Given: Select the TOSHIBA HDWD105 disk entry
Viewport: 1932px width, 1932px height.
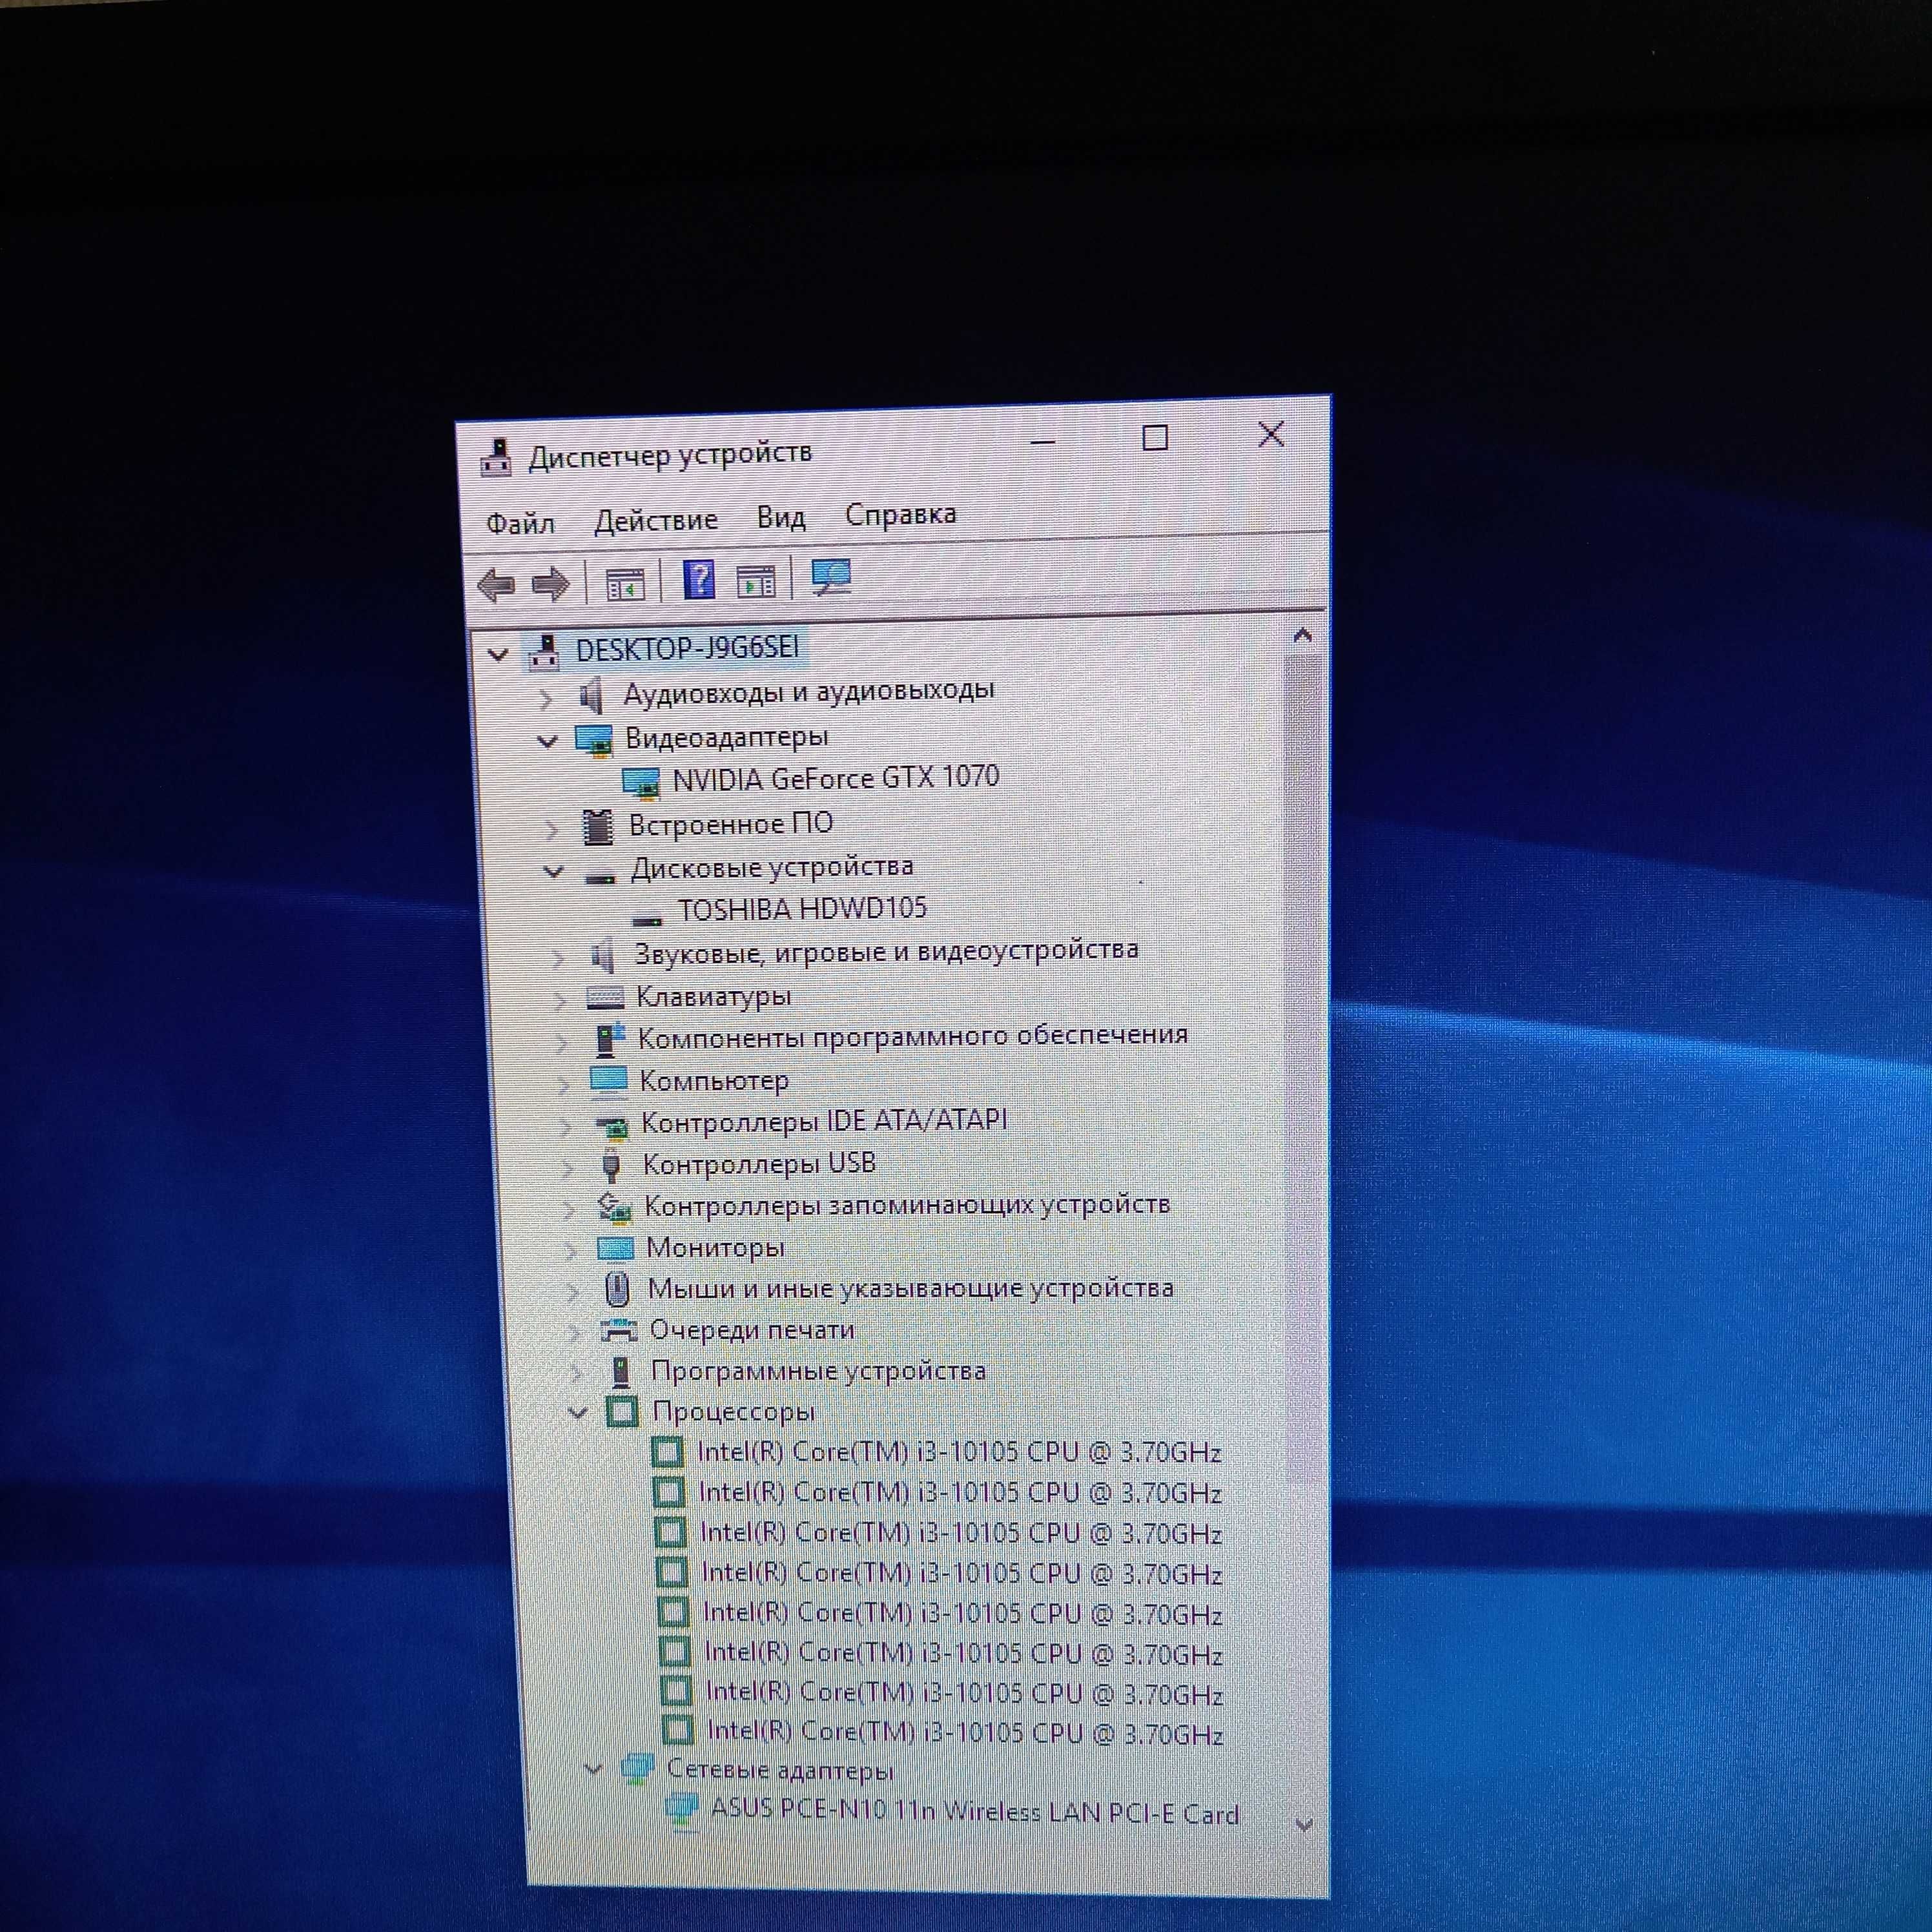Looking at the screenshot, I should (802, 908).
